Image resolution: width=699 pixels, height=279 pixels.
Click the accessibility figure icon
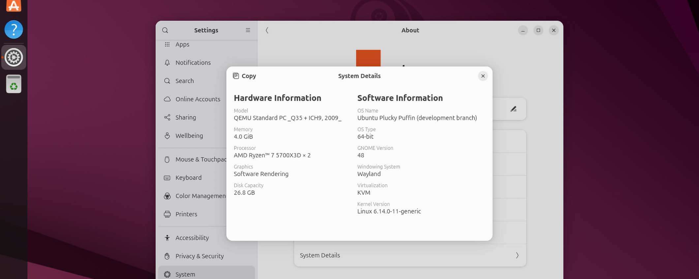point(167,238)
